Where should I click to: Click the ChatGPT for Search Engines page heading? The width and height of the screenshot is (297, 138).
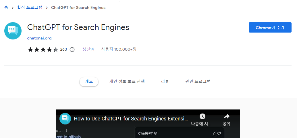78,27
